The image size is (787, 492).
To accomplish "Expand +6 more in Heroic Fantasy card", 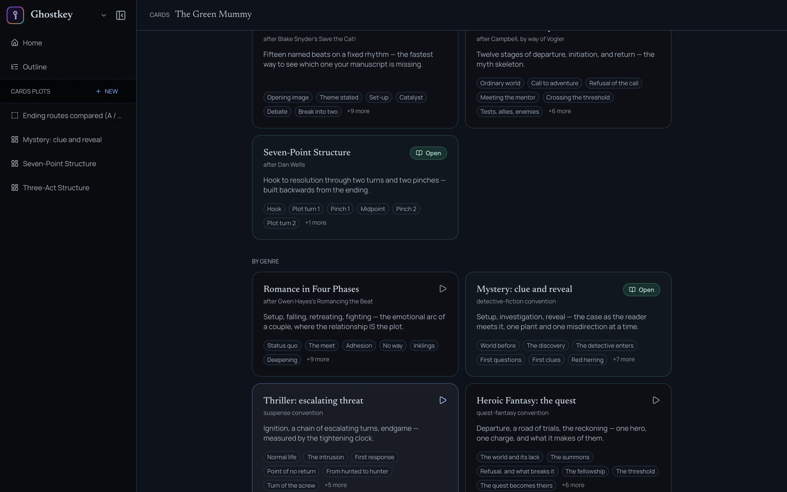I will coord(573,485).
